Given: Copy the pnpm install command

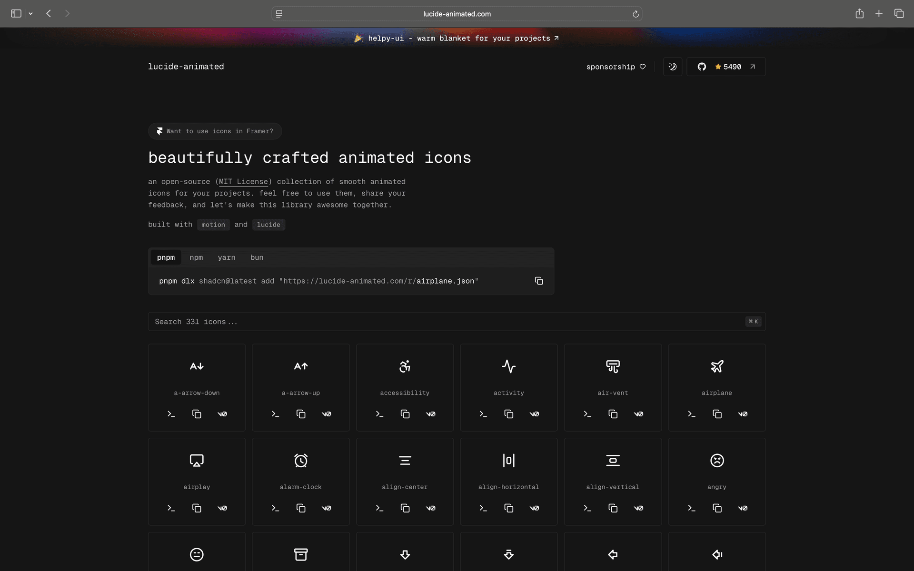Looking at the screenshot, I should (538, 281).
